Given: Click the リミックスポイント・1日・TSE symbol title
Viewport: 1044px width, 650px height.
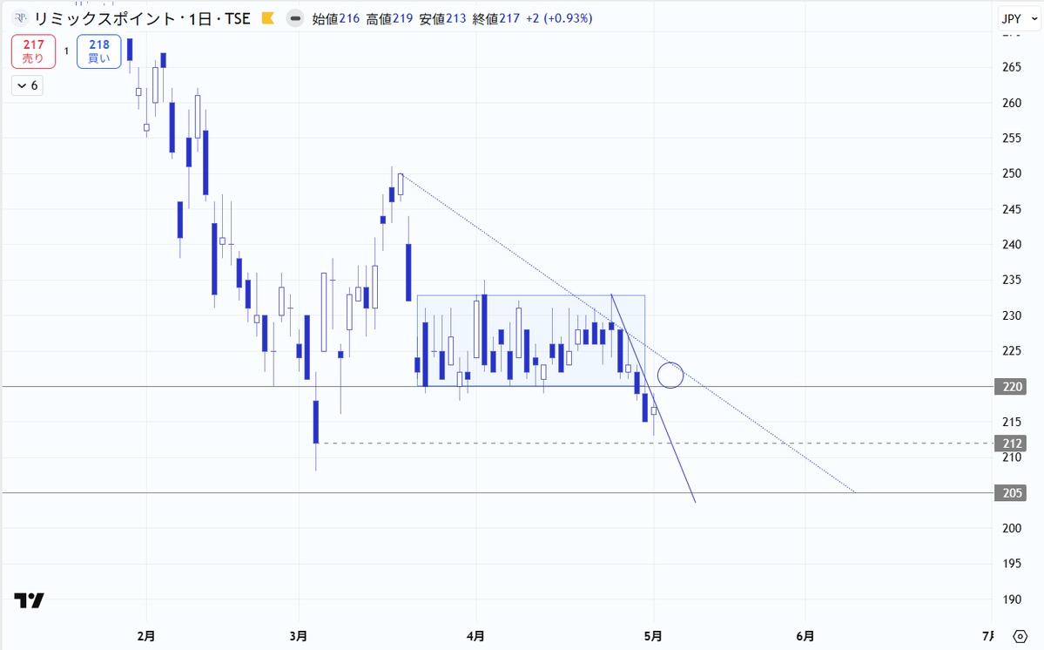Looking at the screenshot, I should point(142,18).
